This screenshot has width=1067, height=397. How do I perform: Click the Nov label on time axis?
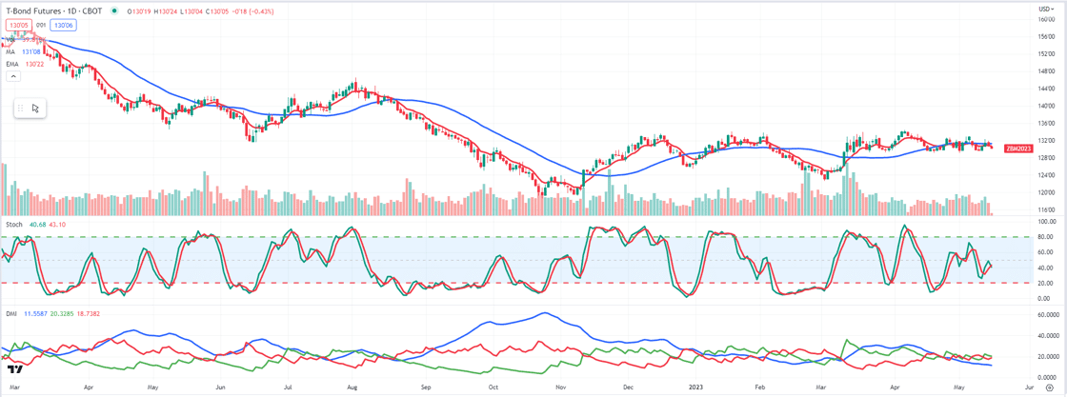[560, 387]
